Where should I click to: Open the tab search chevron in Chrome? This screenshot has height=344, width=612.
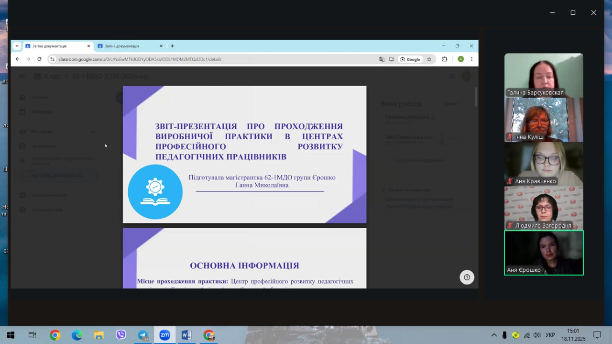(17, 46)
